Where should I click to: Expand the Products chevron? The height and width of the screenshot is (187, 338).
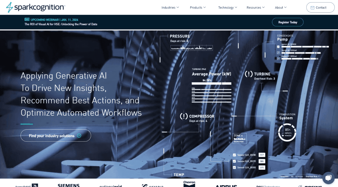(205, 7)
